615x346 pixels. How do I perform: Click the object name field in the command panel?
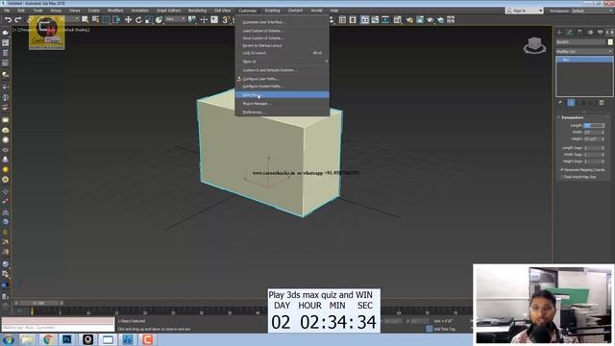[x=580, y=42]
